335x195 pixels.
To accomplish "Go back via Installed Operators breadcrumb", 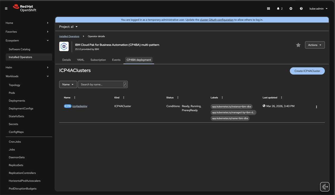I will [69, 36].
